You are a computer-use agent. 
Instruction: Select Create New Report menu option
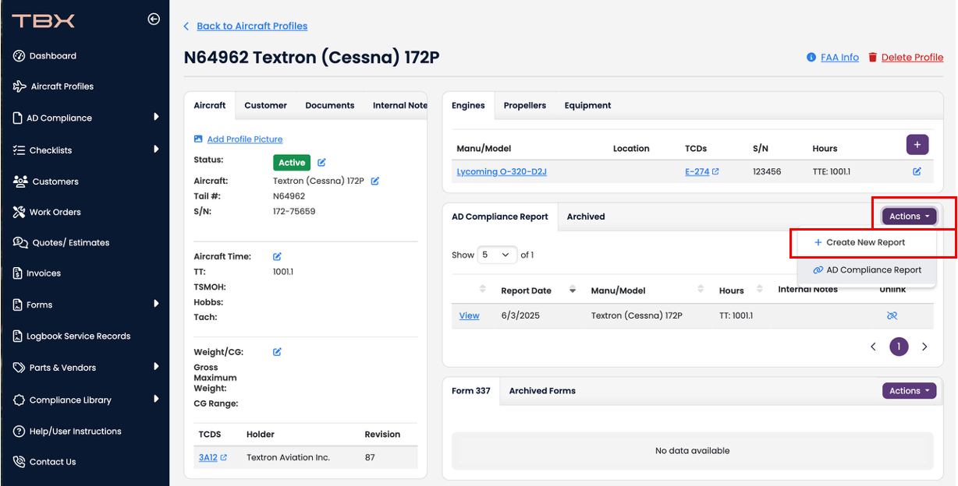(865, 242)
